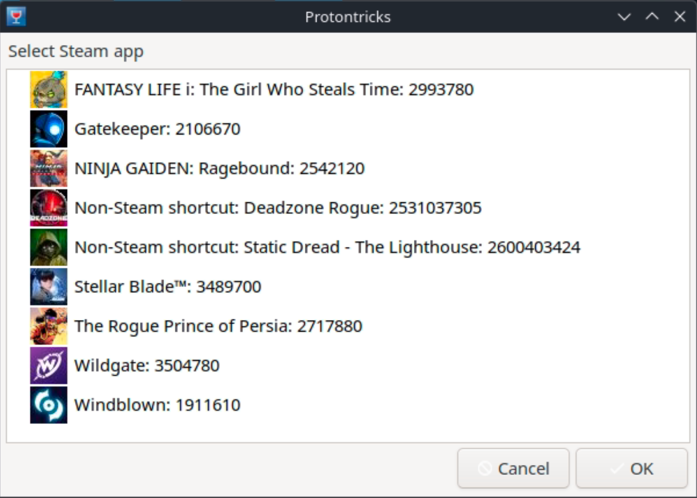Click the Gatekeeper game icon

pyautogui.click(x=49, y=129)
